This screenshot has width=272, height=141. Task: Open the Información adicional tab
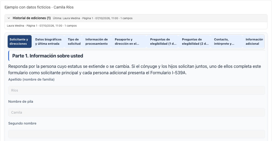[x=254, y=42]
